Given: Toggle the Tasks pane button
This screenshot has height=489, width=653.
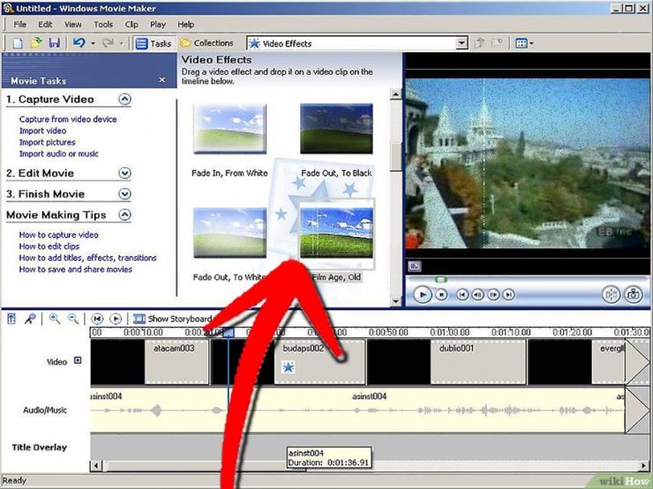Looking at the screenshot, I should (x=154, y=43).
